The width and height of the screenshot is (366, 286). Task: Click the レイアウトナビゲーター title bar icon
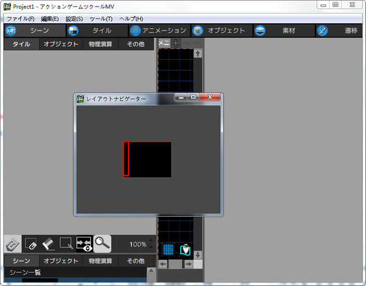[x=80, y=99]
